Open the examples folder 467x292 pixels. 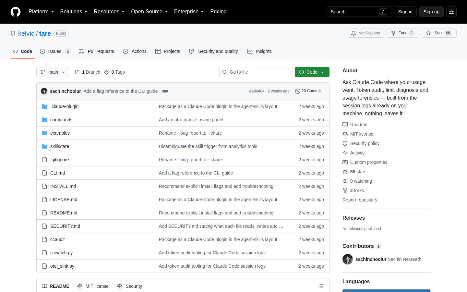tap(60, 133)
